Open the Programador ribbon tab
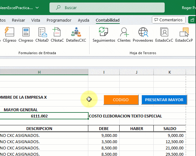Screen dimensions: 196x156 pos(59,20)
